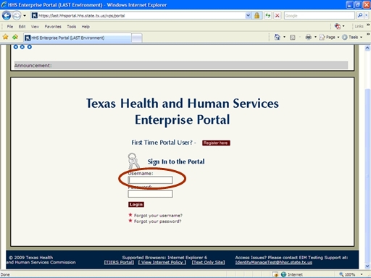The width and height of the screenshot is (371, 278).
Task: Click the browser Forward arrow button
Action: coord(17,16)
